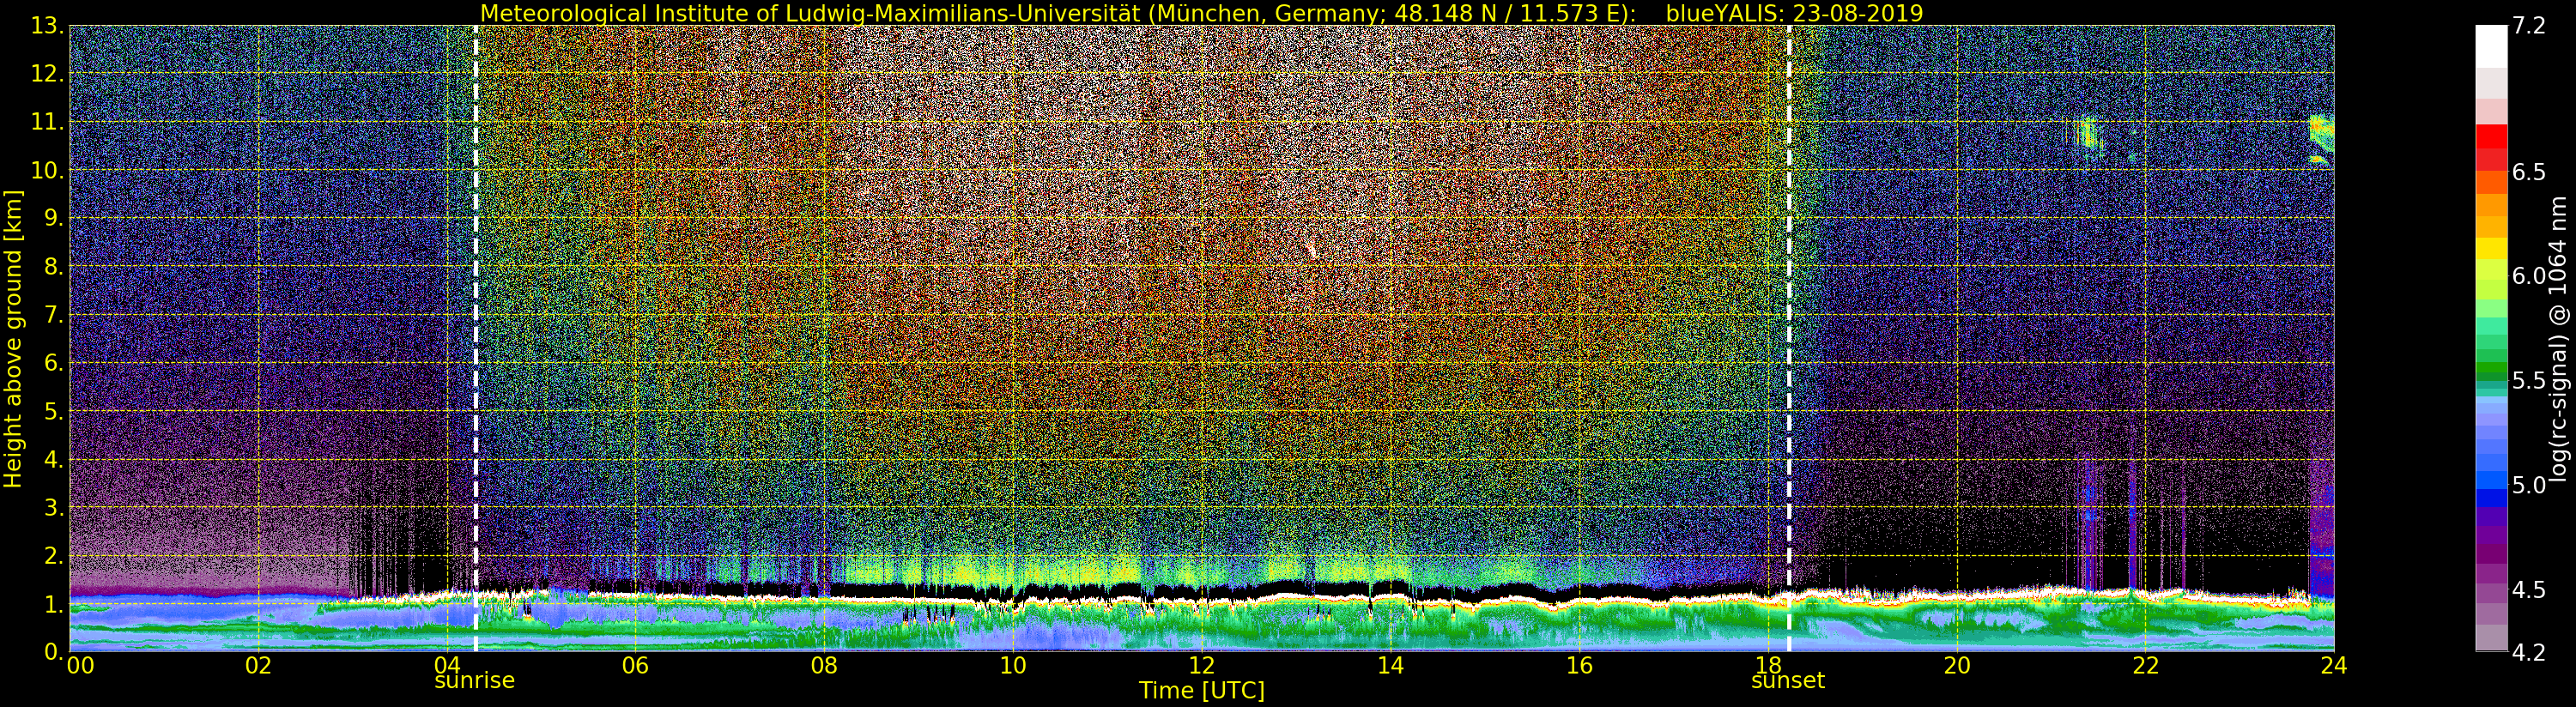Click the 12 tick on the time axis
This screenshot has width=2576, height=707.
[x=1201, y=665]
